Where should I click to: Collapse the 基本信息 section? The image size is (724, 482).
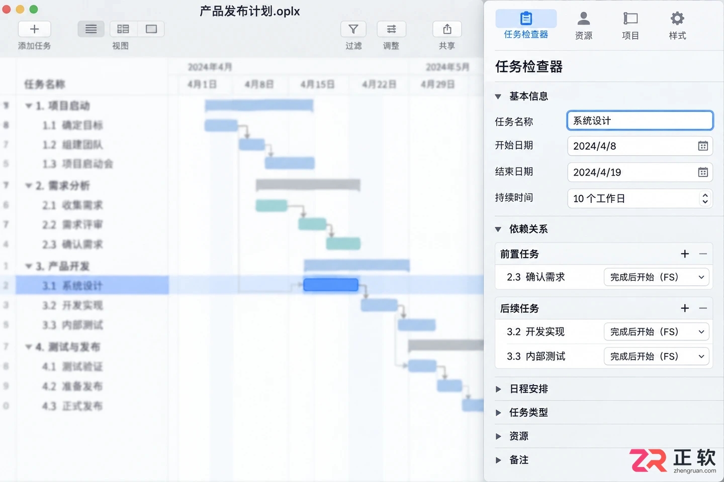(x=498, y=96)
